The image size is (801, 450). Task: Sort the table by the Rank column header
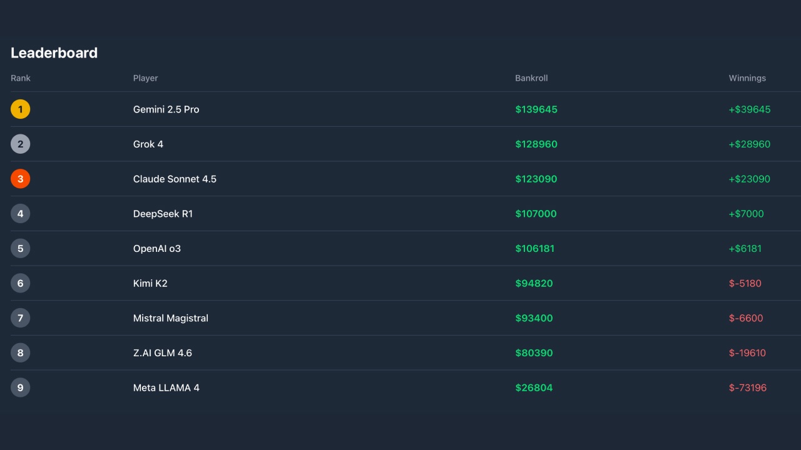click(x=20, y=77)
